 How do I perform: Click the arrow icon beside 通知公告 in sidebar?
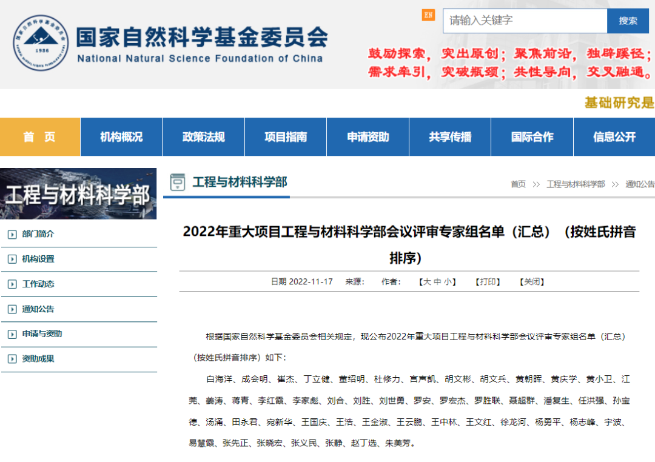12,309
